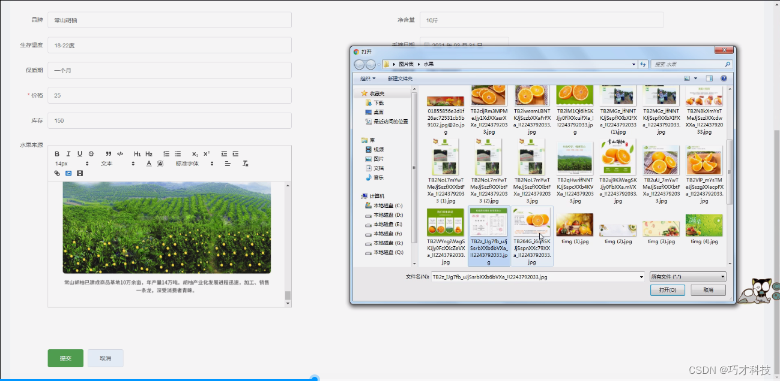Toggle italic formatting
The height and width of the screenshot is (381, 780).
[68, 154]
